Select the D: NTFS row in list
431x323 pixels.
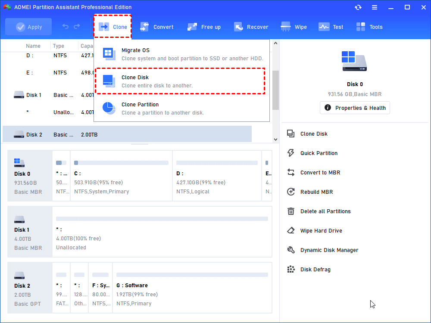pyautogui.click(x=48, y=56)
